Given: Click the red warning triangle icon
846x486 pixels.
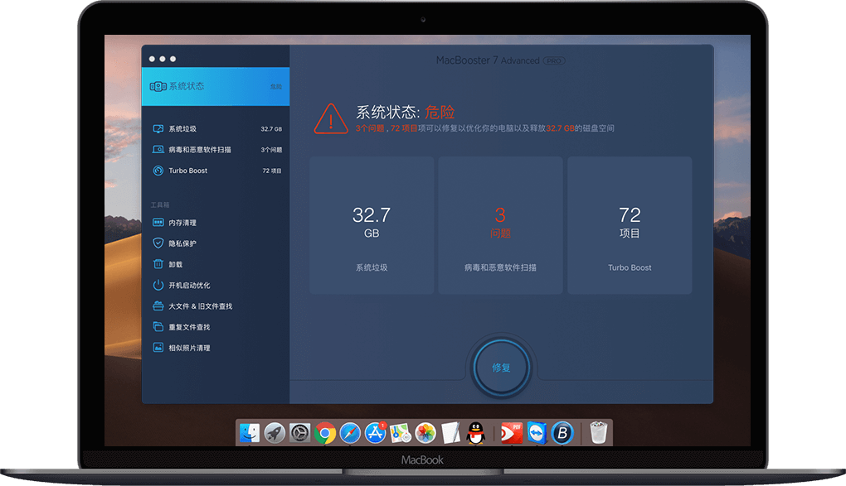Looking at the screenshot, I should 331,119.
